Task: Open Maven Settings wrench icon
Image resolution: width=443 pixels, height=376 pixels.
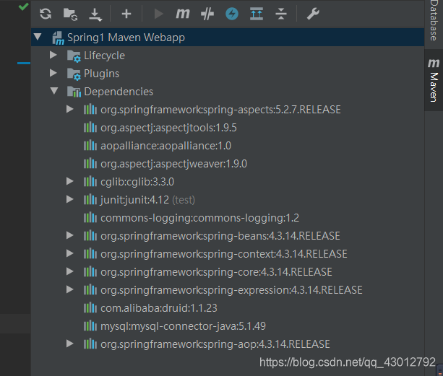Action: [313, 14]
